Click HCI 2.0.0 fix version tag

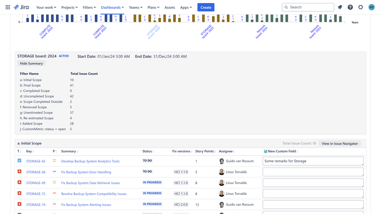tap(181, 204)
